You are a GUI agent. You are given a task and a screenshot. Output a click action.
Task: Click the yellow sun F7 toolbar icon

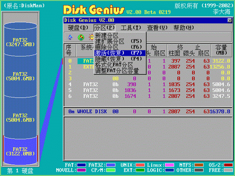pos(92,37)
